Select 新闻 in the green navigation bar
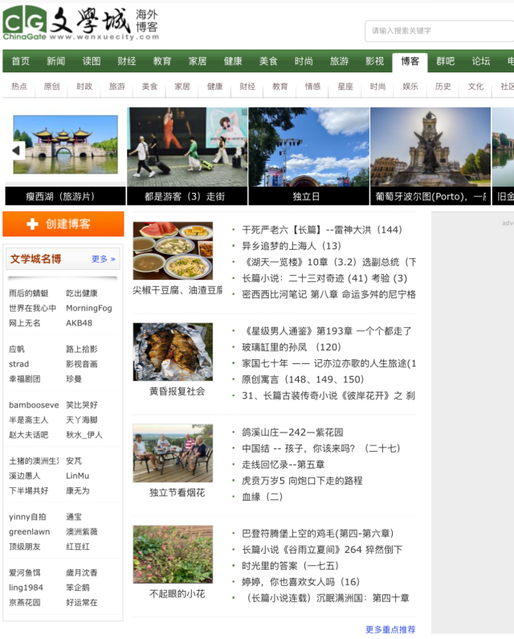514x639 pixels. click(x=55, y=61)
